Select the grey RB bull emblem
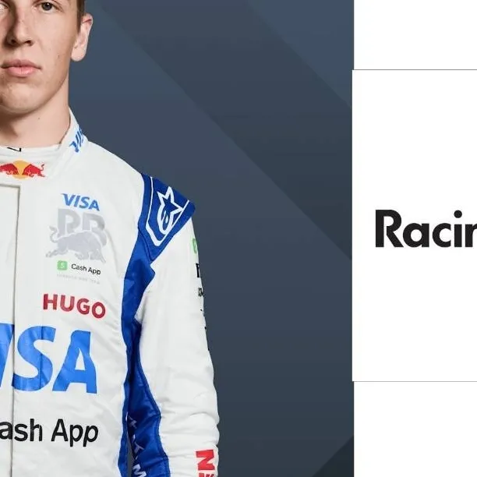Viewport: 477px width, 477px height. 79,235
